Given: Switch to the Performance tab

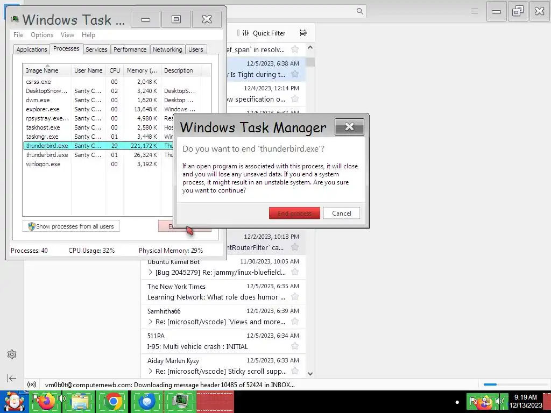Looking at the screenshot, I should (x=130, y=49).
